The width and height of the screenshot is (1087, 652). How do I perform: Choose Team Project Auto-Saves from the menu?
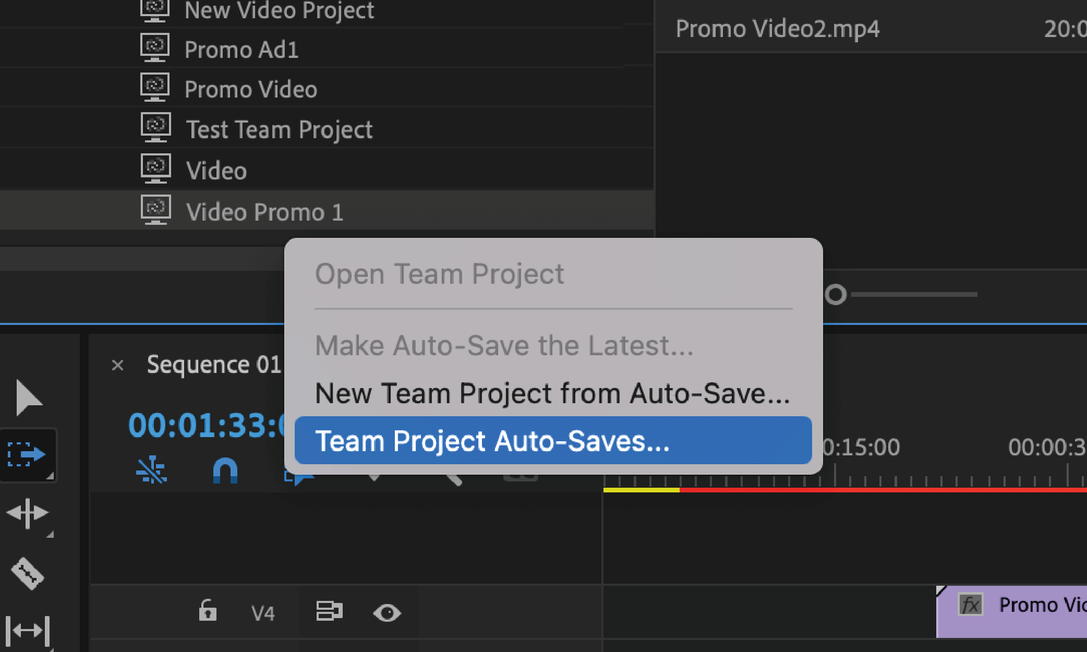[x=553, y=441]
